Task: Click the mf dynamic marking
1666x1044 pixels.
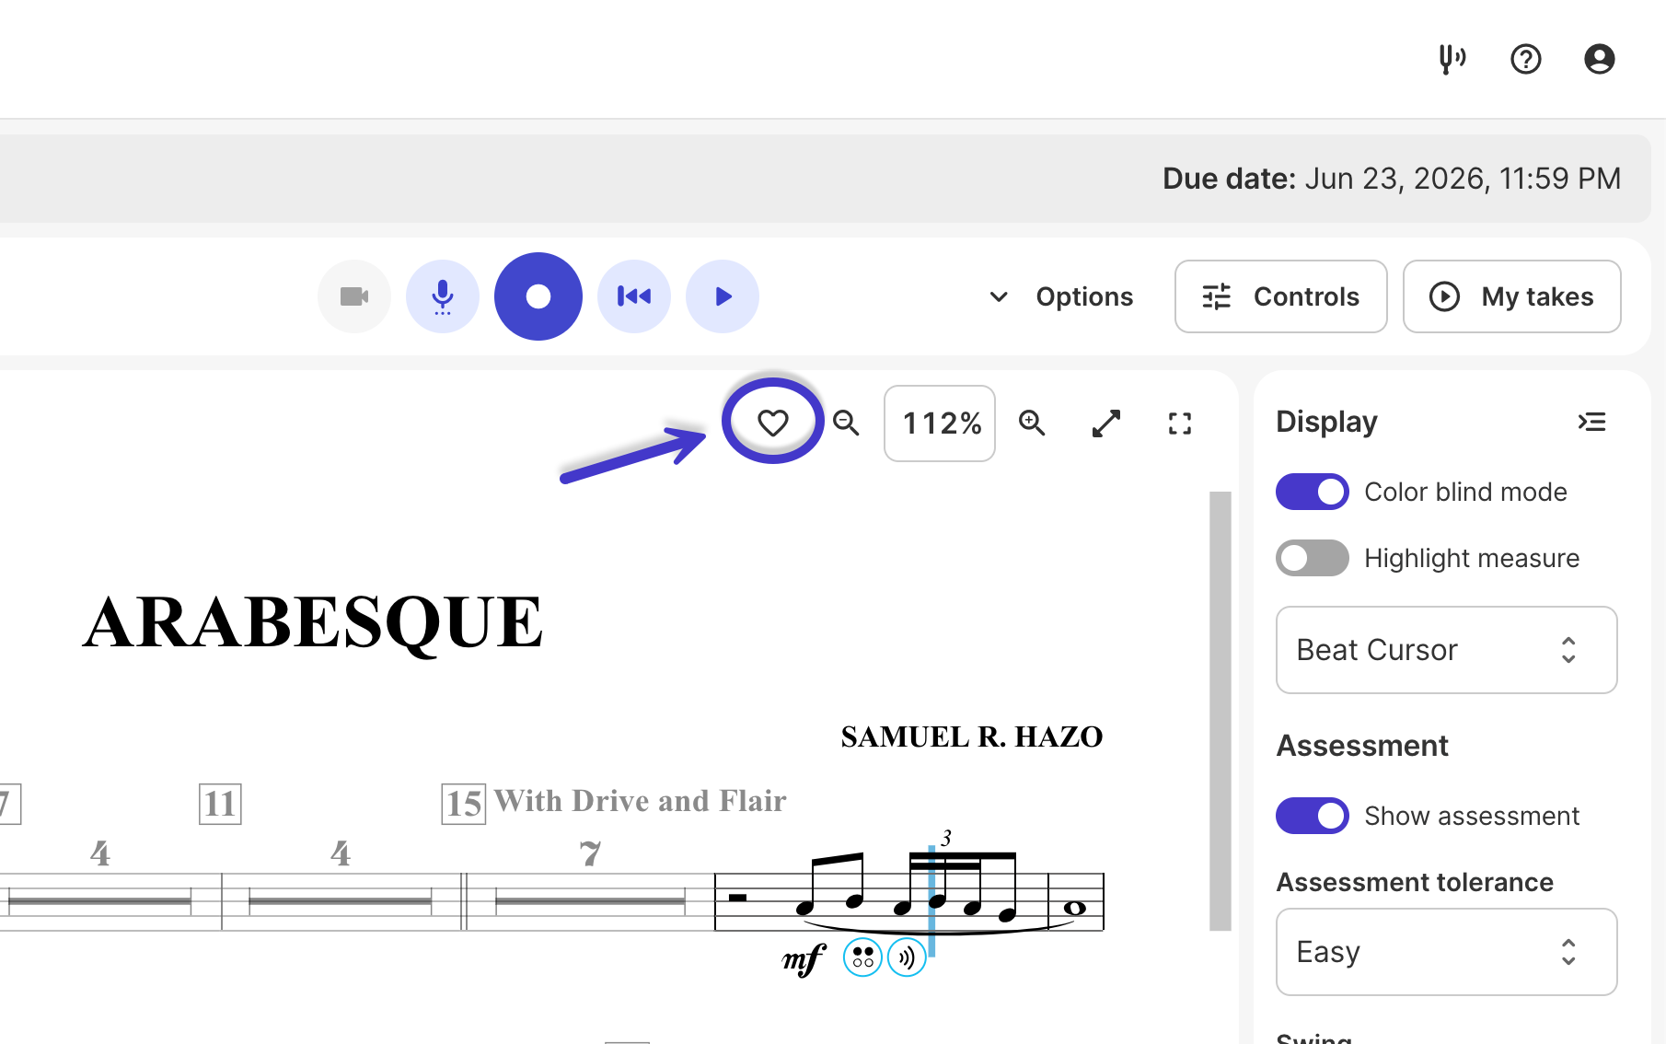Action: tap(804, 959)
